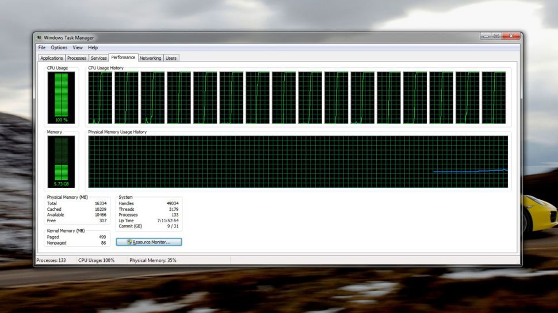The width and height of the screenshot is (558, 313).
Task: Go to the Processes tab
Action: [x=77, y=58]
